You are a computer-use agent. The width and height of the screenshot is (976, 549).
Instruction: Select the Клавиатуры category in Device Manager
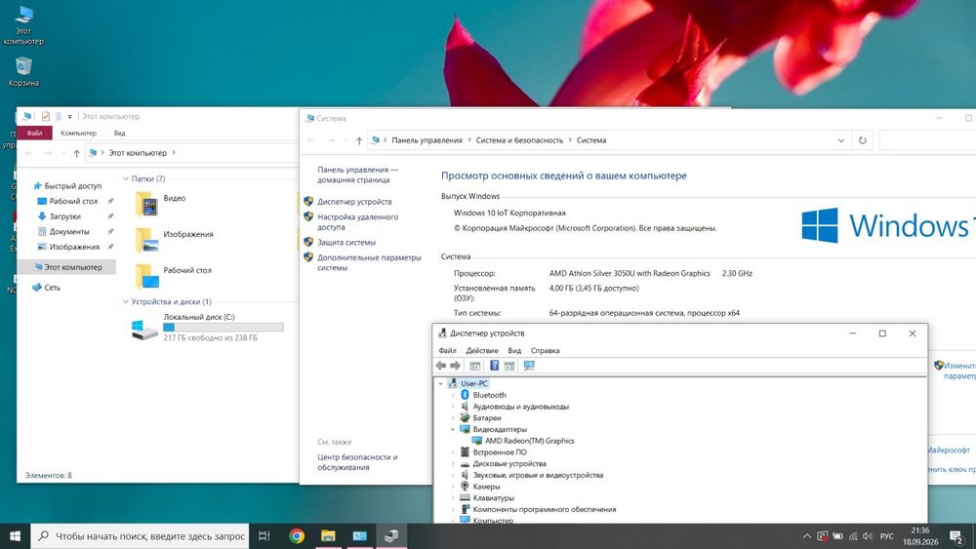493,498
